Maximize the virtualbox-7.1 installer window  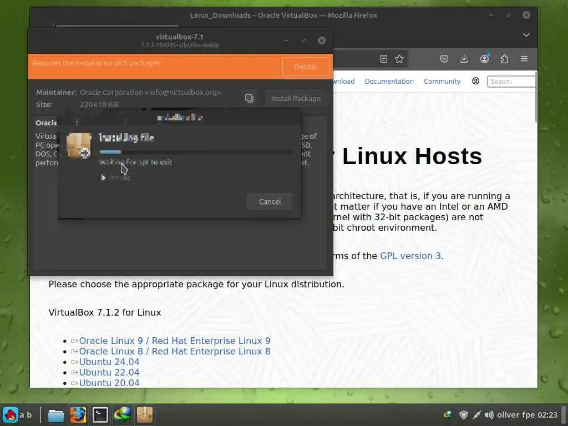(304, 40)
